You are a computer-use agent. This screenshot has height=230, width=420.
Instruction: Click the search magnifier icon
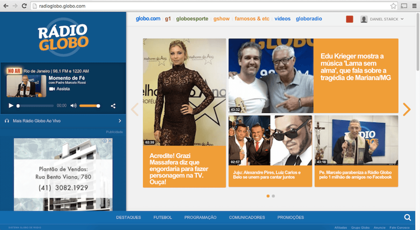point(407,217)
